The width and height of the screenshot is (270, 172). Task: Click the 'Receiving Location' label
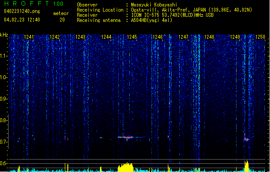coord(100,10)
